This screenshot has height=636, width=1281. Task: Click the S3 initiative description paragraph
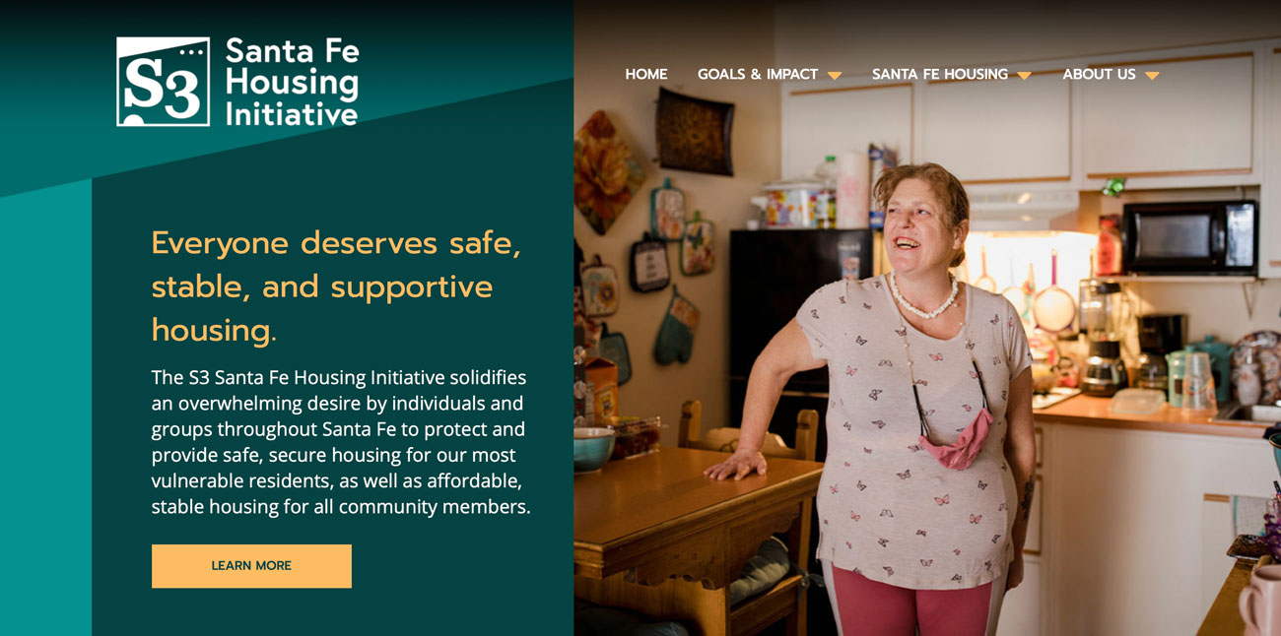[341, 442]
